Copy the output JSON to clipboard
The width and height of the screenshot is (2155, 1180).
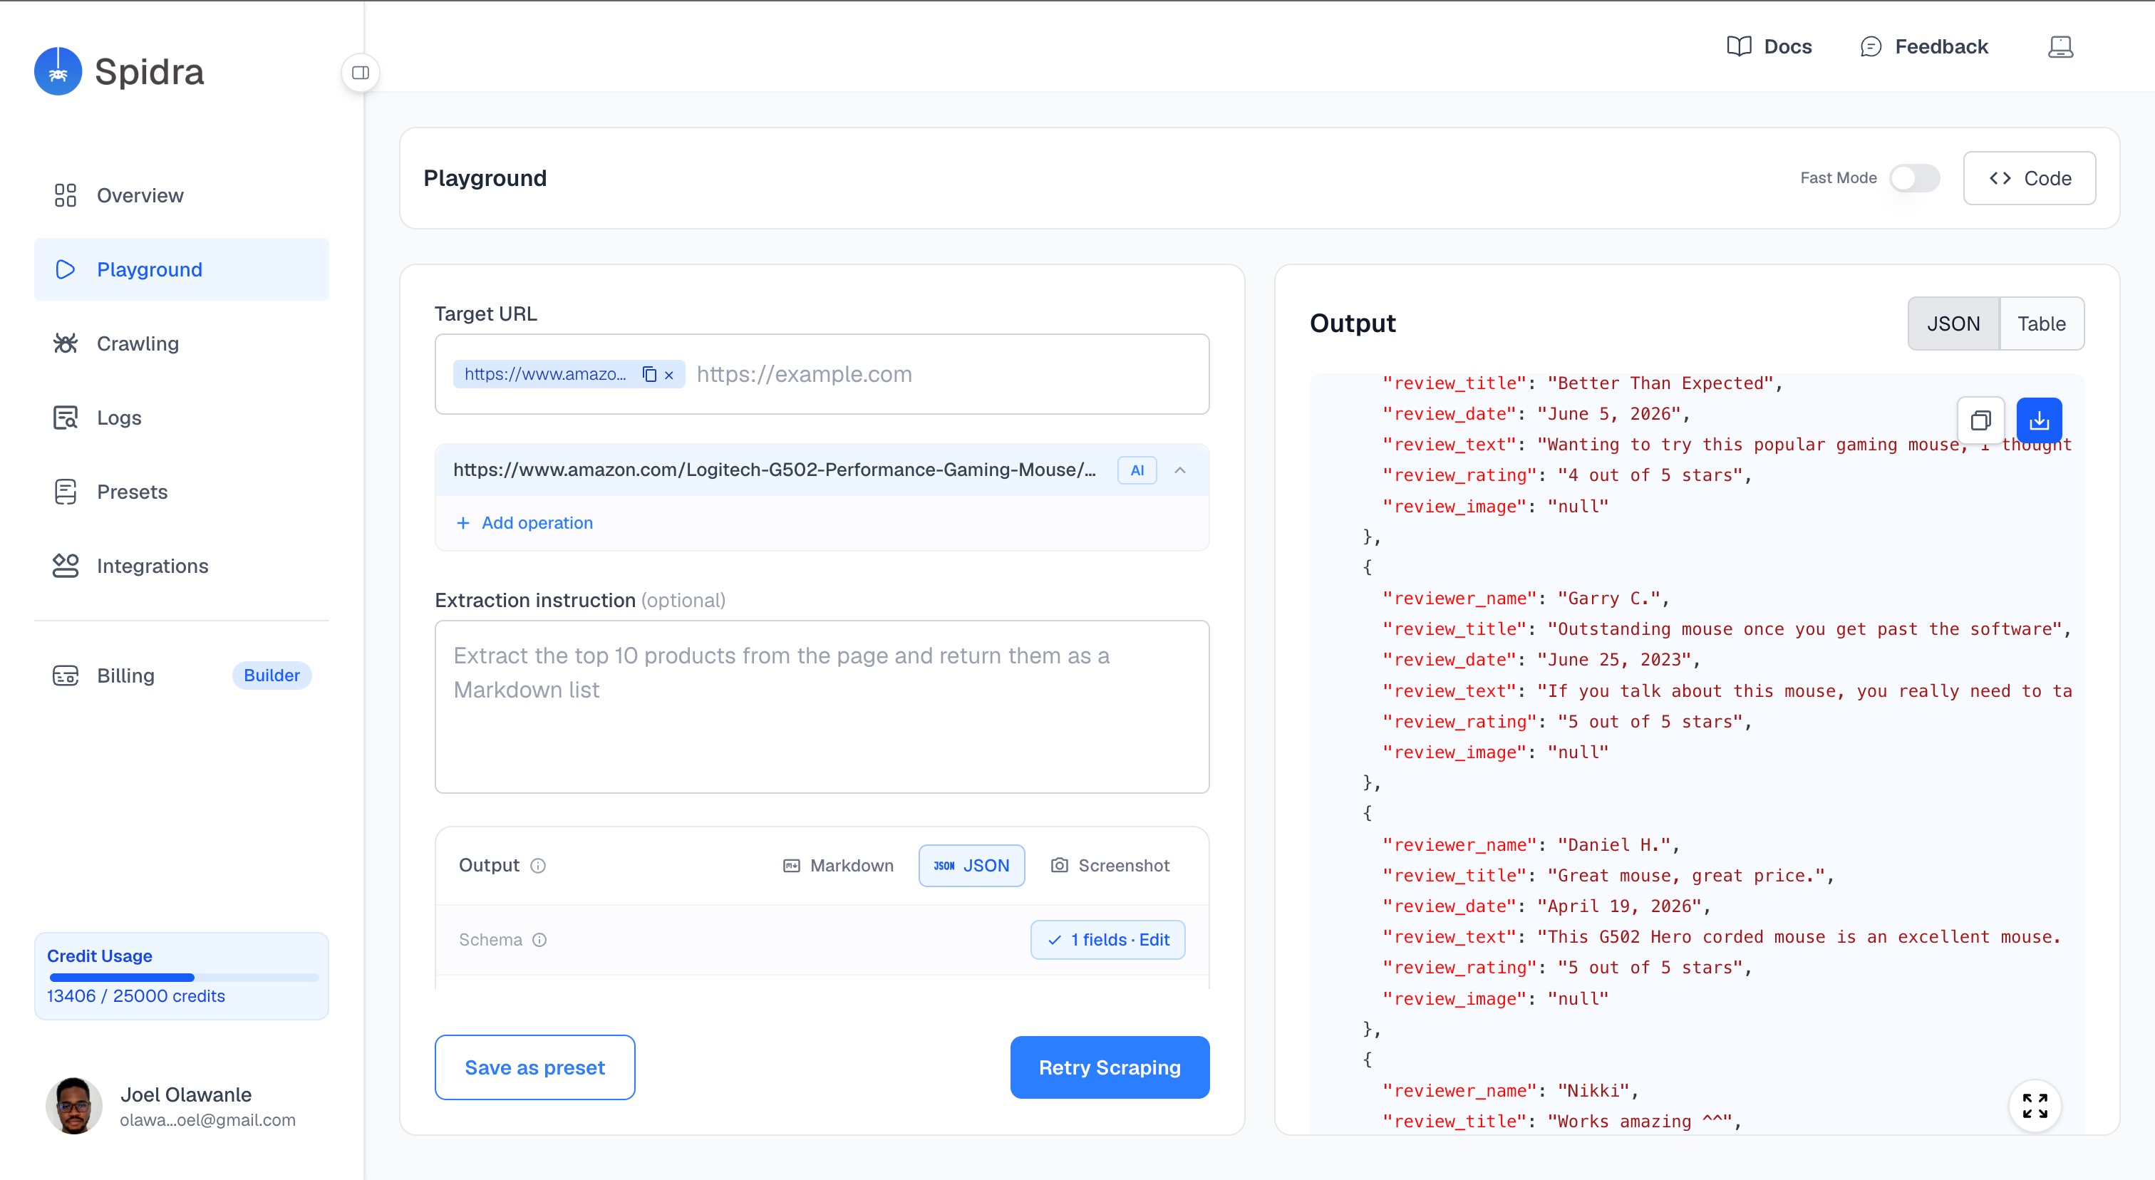pyautogui.click(x=1981, y=420)
